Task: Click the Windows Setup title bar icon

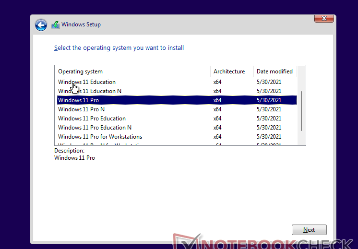Action: [x=55, y=25]
